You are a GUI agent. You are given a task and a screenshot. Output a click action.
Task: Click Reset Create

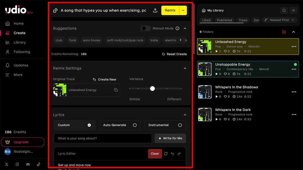coord(174,54)
